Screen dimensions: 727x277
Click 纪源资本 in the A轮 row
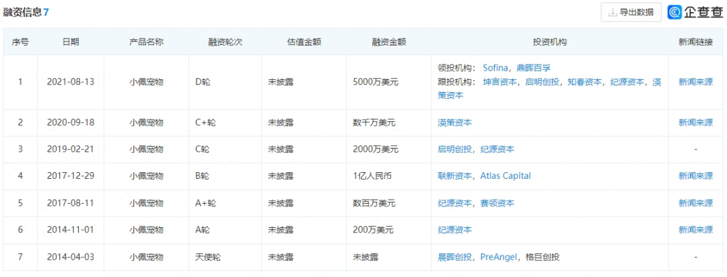(454, 230)
